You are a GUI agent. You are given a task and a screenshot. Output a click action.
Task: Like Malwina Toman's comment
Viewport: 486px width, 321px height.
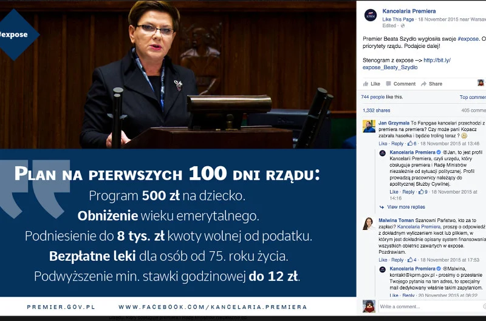pos(383,260)
